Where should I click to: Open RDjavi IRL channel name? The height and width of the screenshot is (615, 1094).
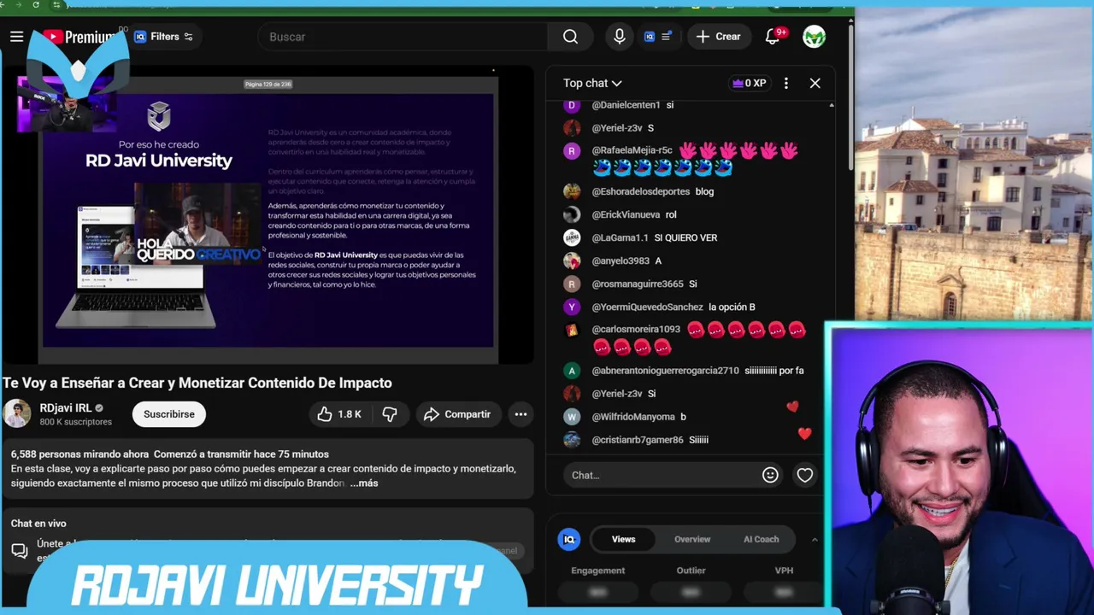click(x=66, y=408)
